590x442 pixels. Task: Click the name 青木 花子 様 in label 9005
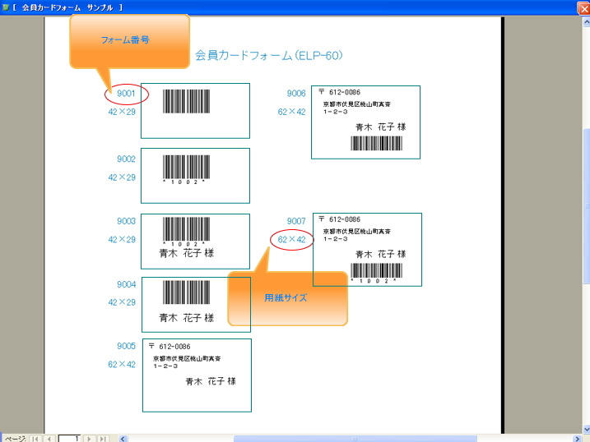pos(211,381)
